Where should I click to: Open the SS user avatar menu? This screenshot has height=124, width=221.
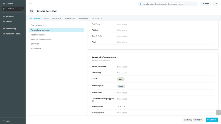click(x=215, y=4)
